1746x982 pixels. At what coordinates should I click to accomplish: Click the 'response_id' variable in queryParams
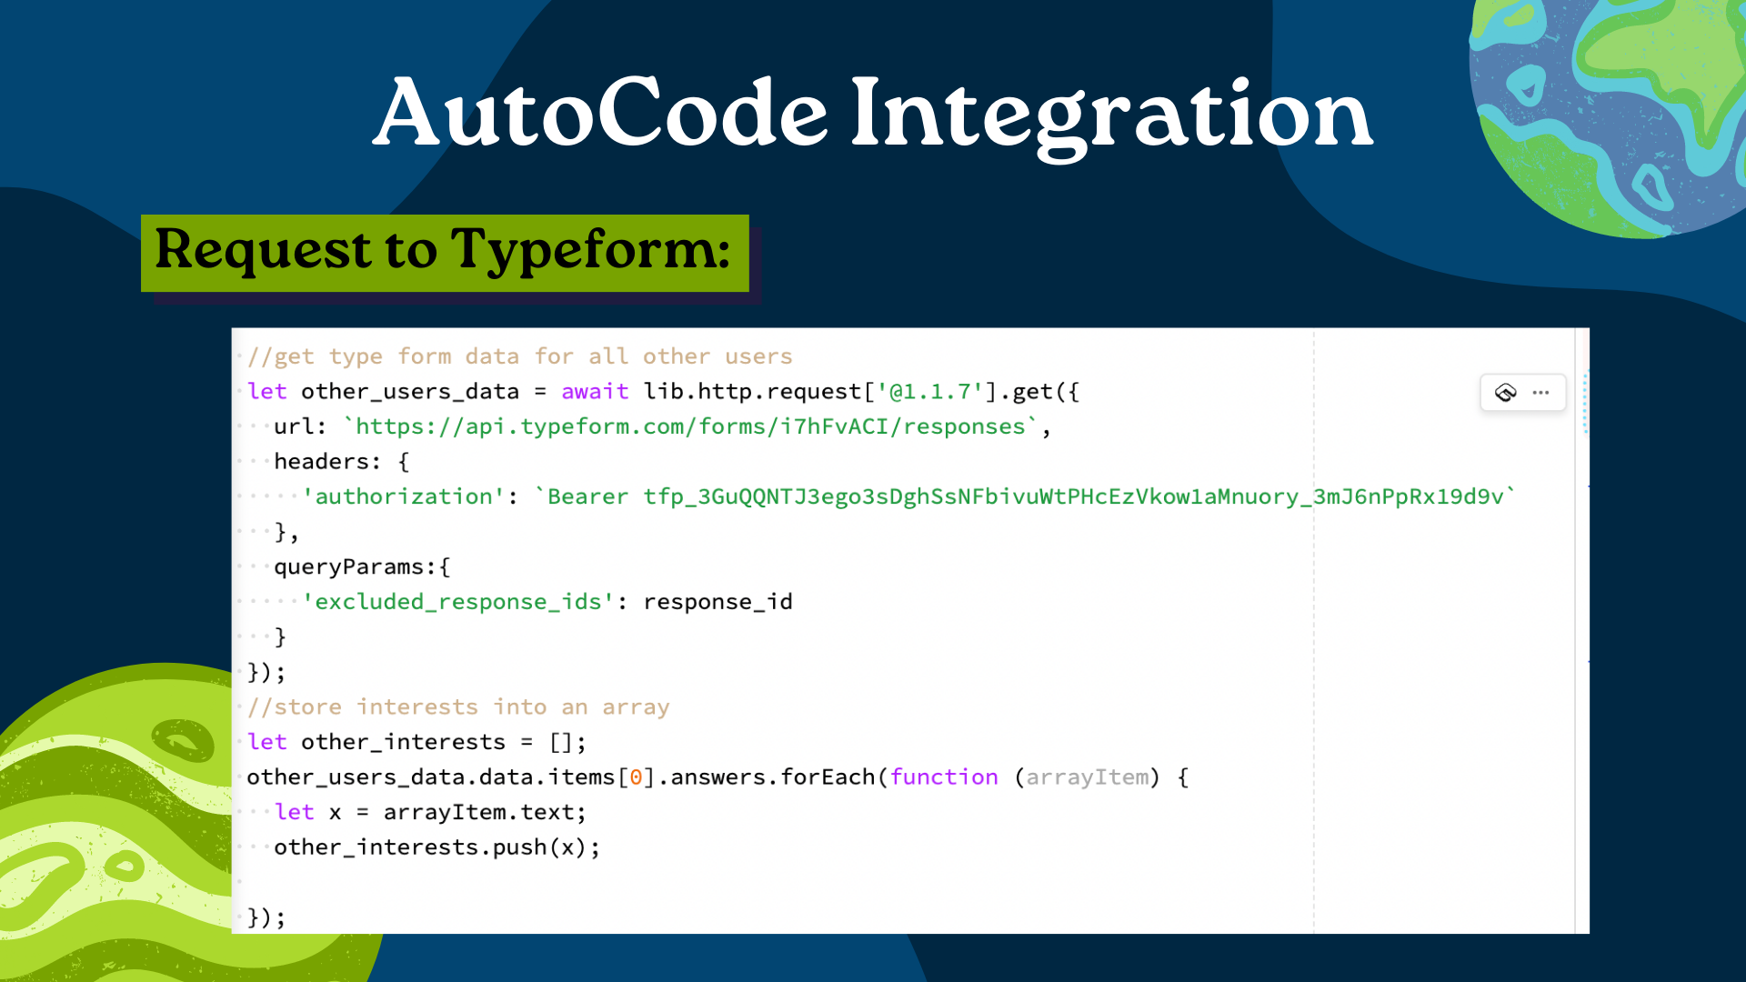tap(717, 602)
